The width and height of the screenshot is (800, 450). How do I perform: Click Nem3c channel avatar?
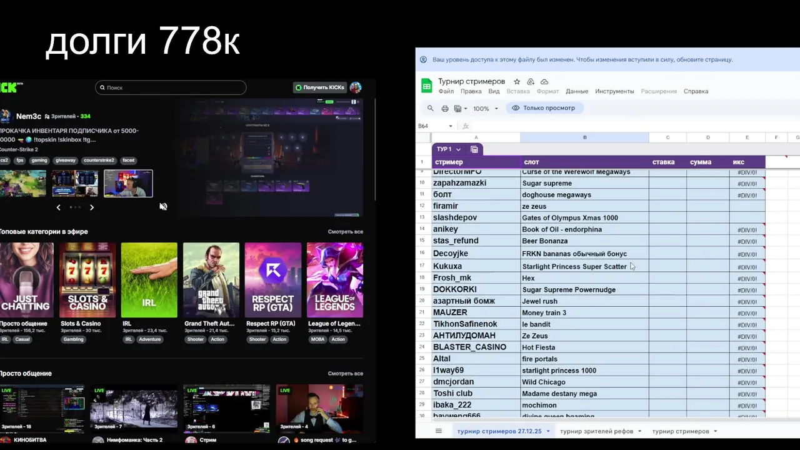tap(6, 116)
